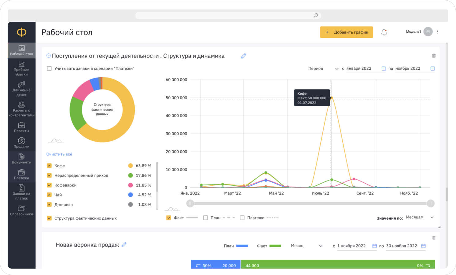Edit Новая воронка продаж title with pencil
Image resolution: width=456 pixels, height=275 pixels.
(124, 244)
